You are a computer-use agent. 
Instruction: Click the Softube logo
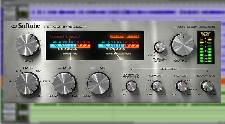[25, 26]
